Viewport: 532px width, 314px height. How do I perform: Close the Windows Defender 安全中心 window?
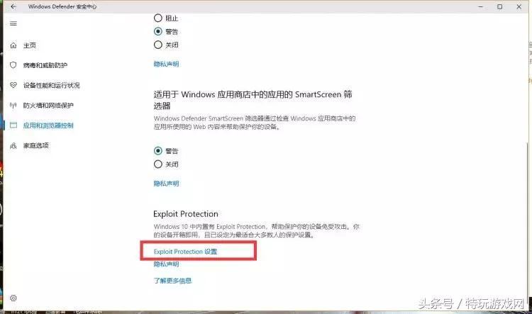[x=519, y=6]
